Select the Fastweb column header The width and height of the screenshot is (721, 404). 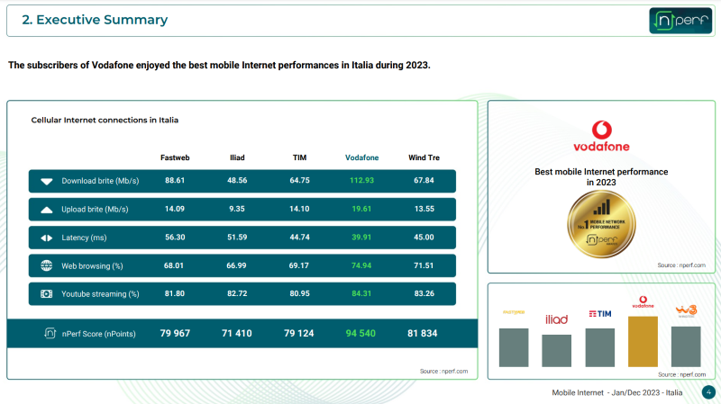174,157
